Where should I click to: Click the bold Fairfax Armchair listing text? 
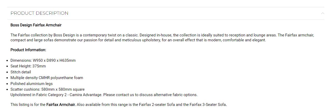(61, 105)
